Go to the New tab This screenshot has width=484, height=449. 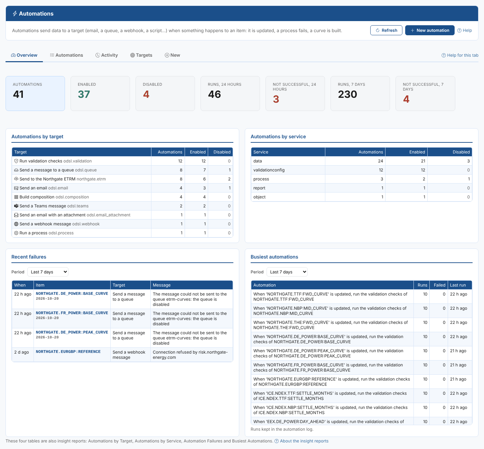point(172,55)
